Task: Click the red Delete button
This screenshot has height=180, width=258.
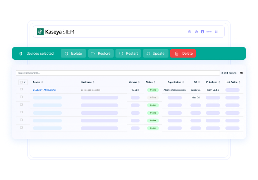Action: [183, 54]
